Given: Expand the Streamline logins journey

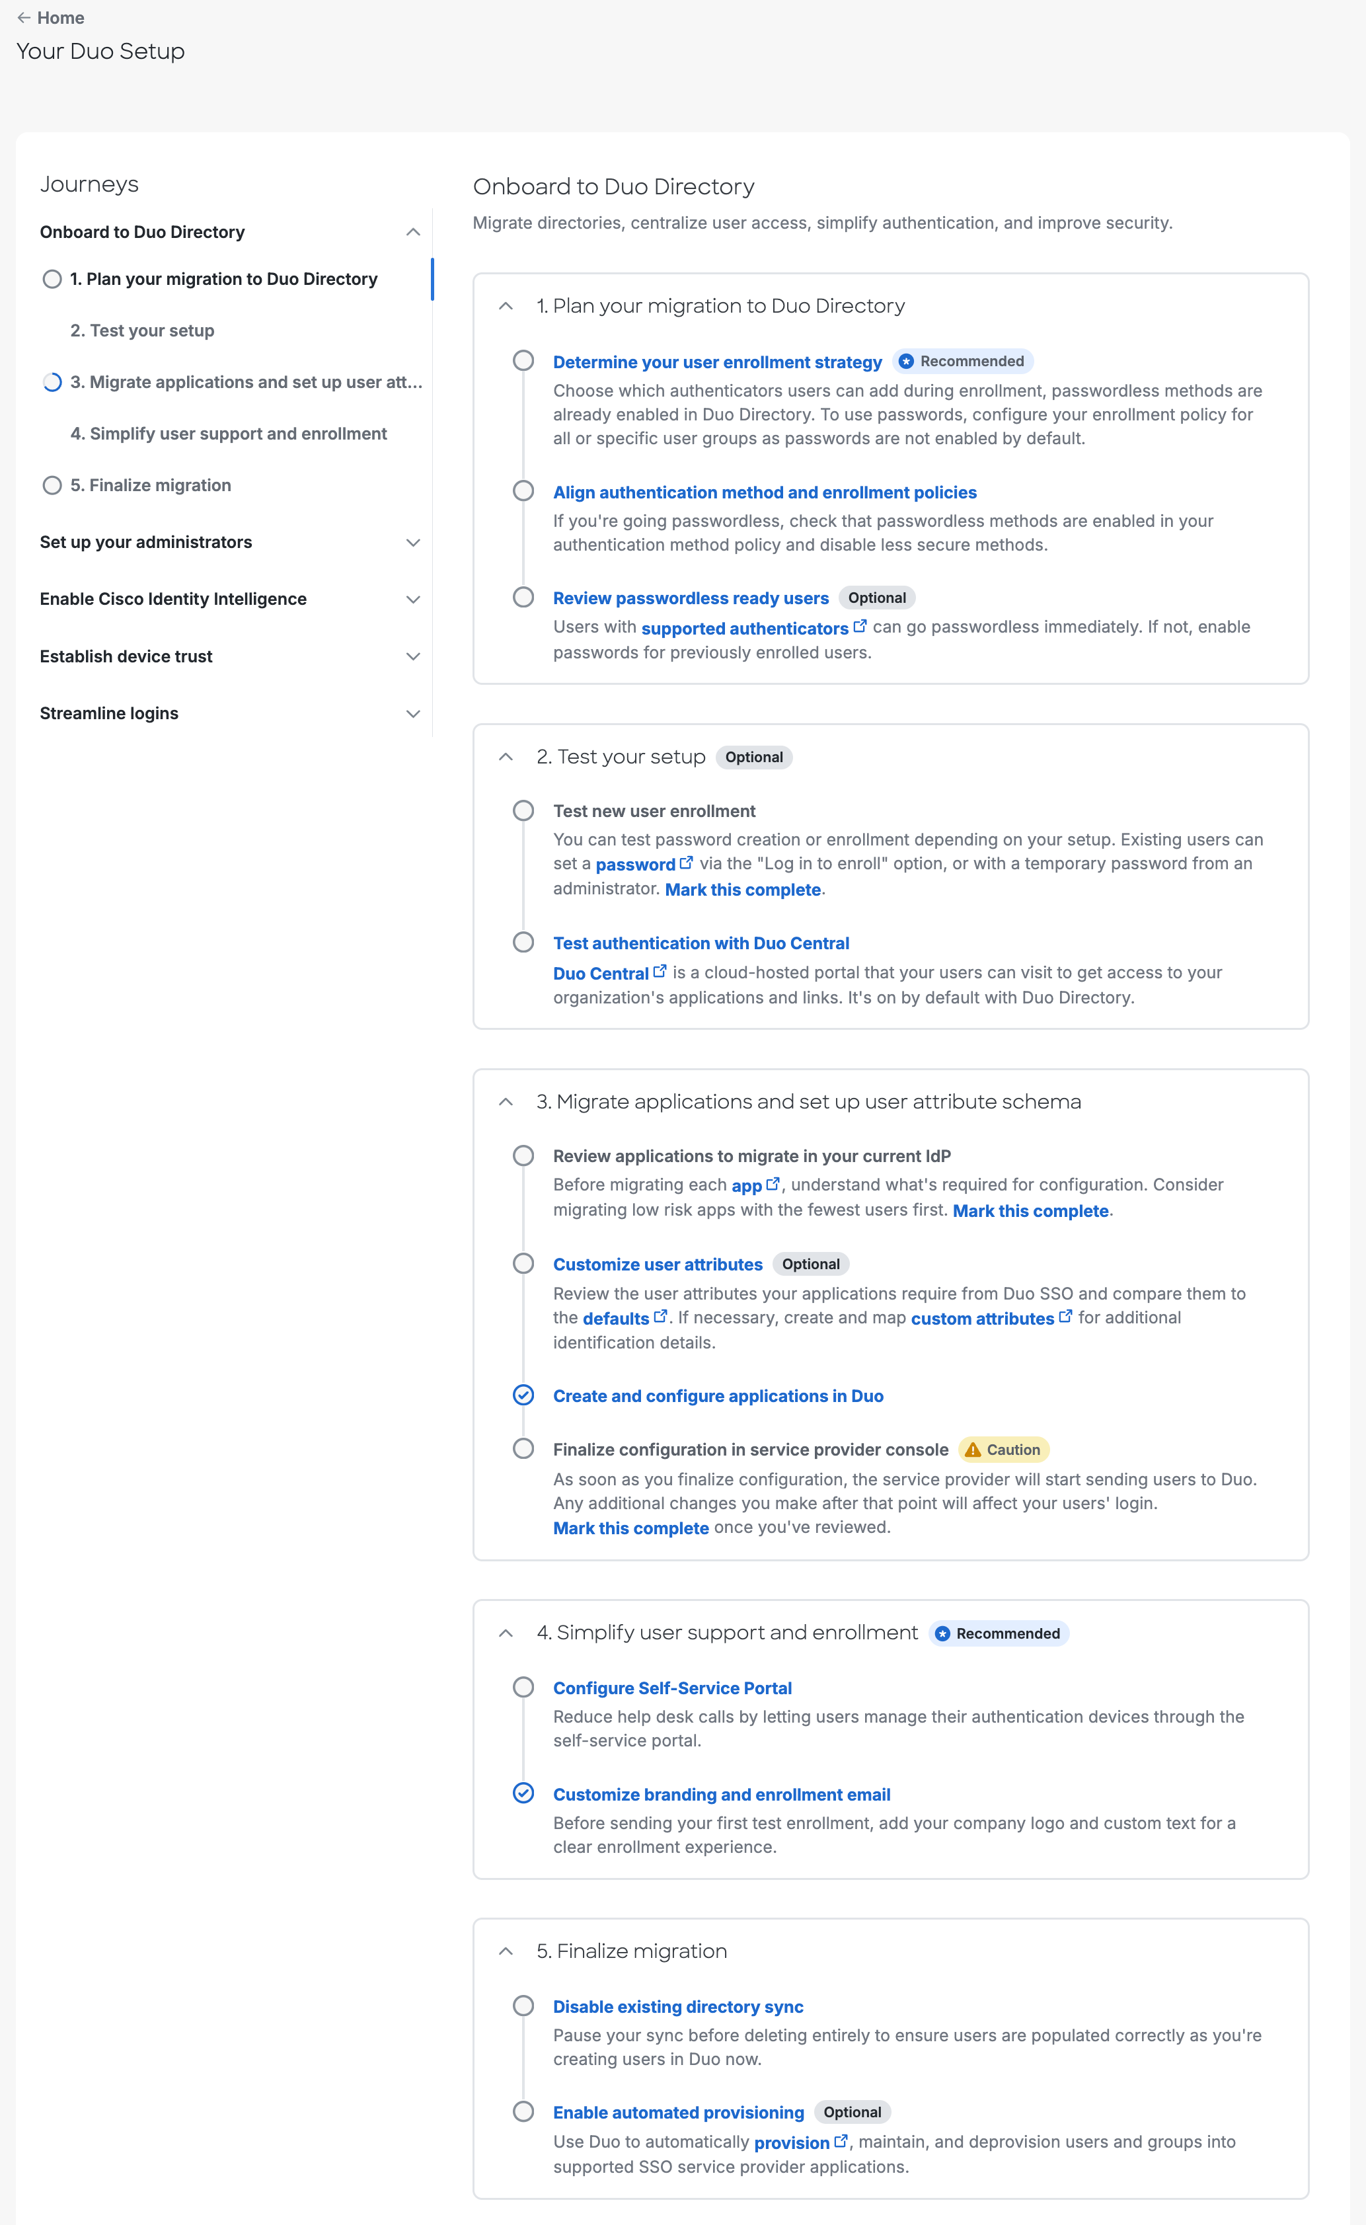Looking at the screenshot, I should click(413, 714).
